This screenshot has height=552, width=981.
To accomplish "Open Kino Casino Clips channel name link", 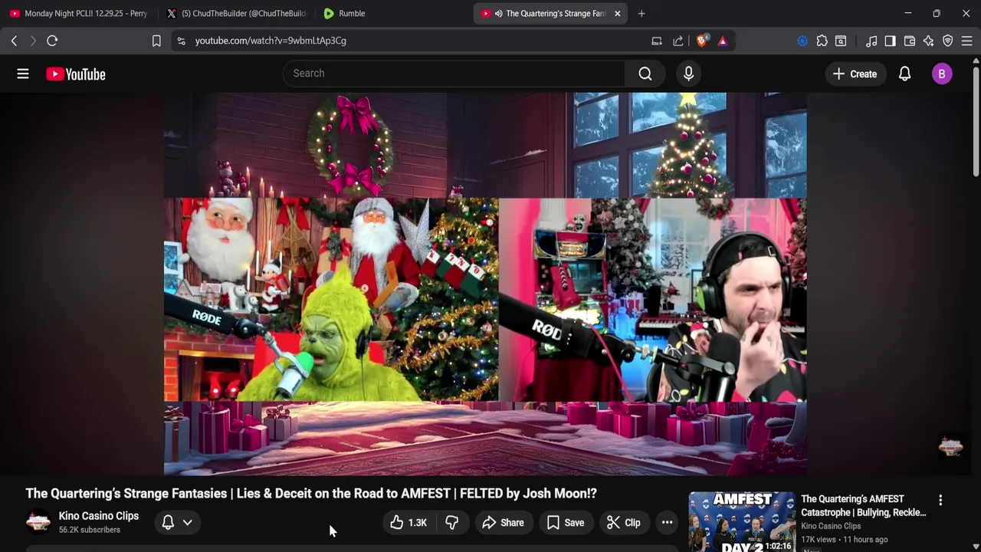I will tap(99, 516).
